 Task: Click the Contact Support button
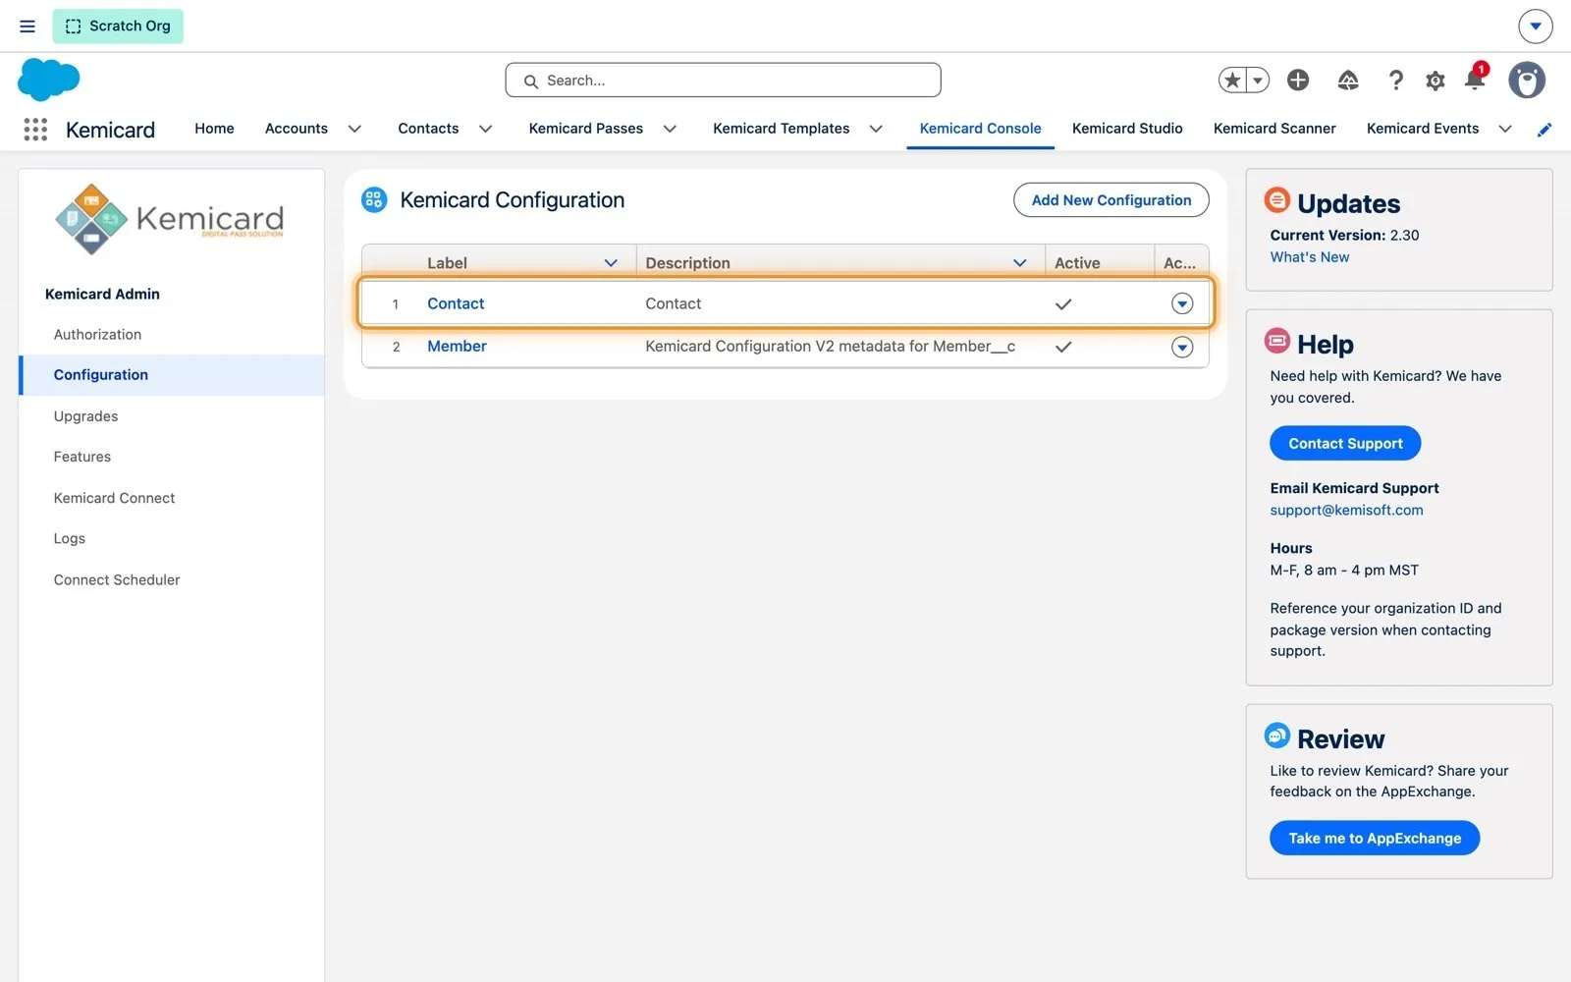[1345, 444]
